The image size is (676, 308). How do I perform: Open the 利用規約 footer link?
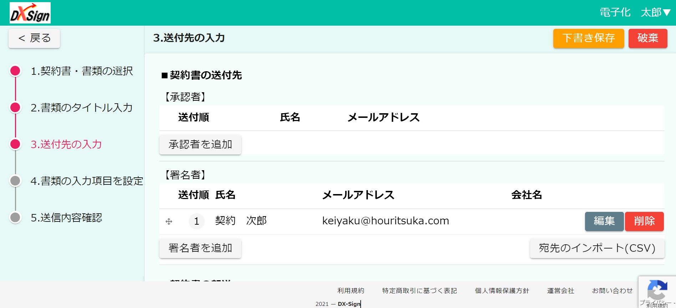click(x=351, y=291)
